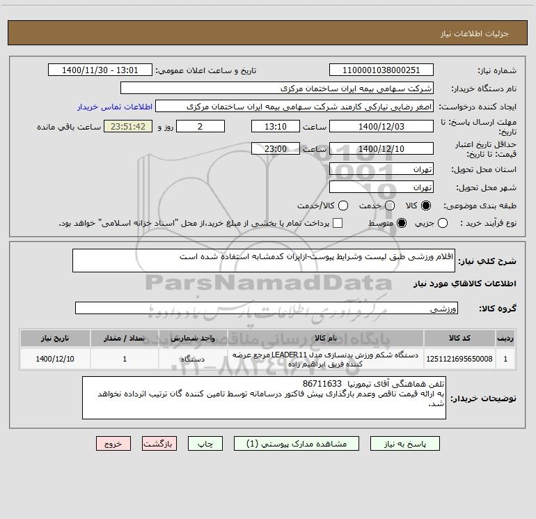The height and width of the screenshot is (519, 536).
Task: Click the delivery province field تهران
Action: pyautogui.click(x=381, y=169)
